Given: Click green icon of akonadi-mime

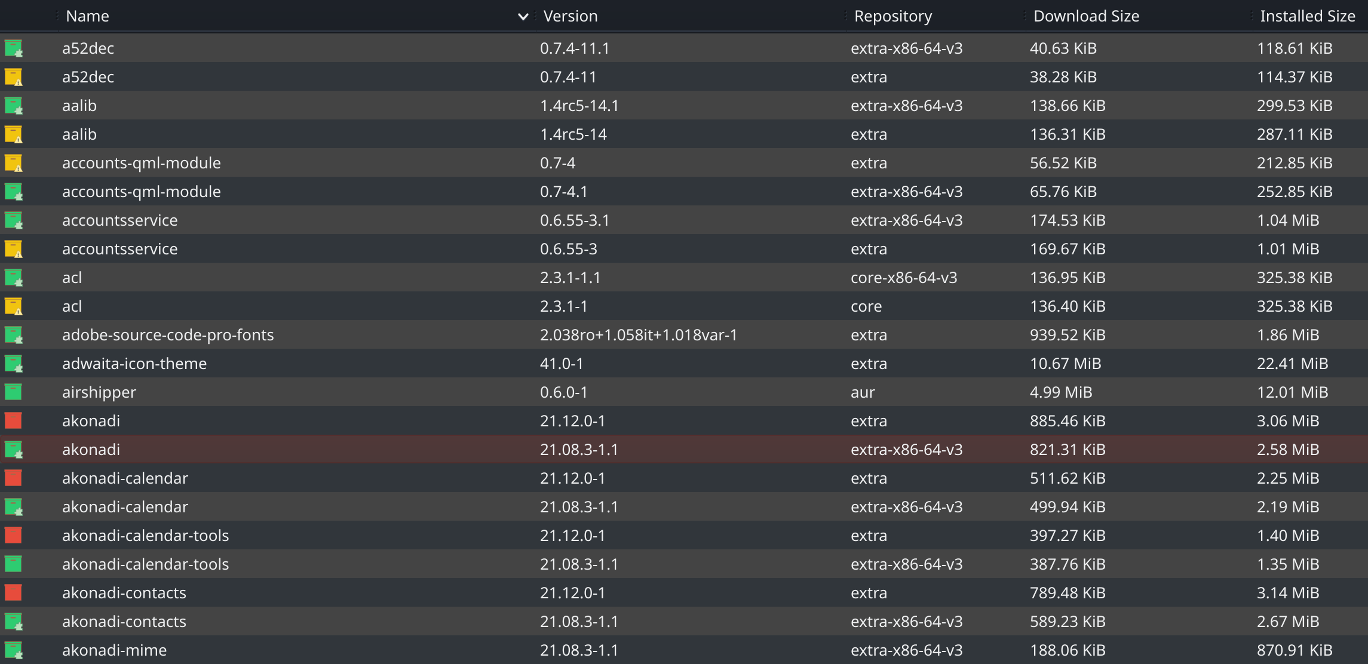Looking at the screenshot, I should coord(14,650).
